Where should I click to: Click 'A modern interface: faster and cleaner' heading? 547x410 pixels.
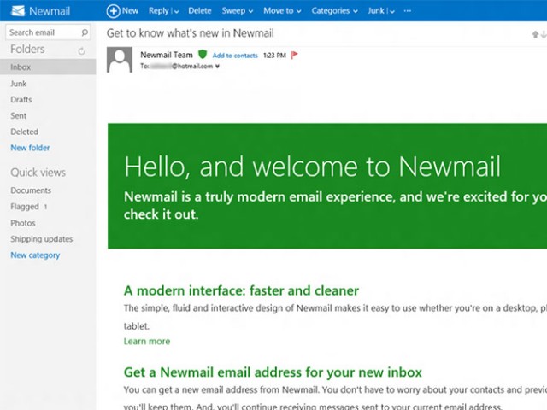click(x=241, y=290)
